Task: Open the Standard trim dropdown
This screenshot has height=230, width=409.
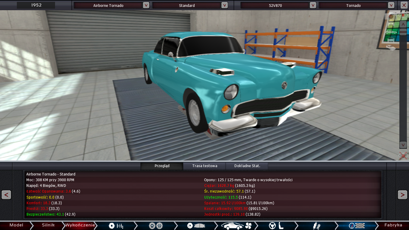Action: (224, 5)
